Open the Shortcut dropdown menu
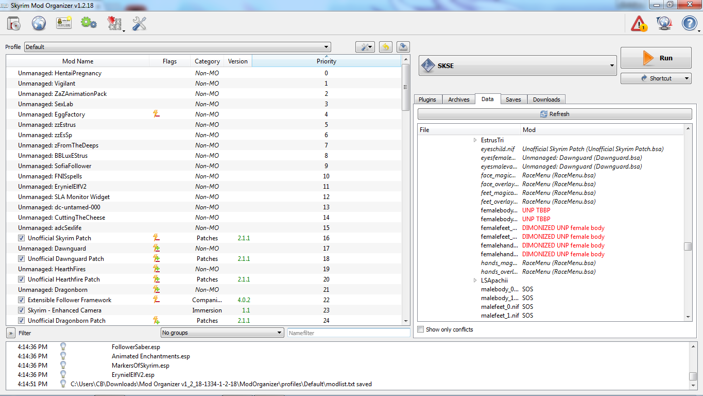The image size is (703, 396). [x=656, y=78]
